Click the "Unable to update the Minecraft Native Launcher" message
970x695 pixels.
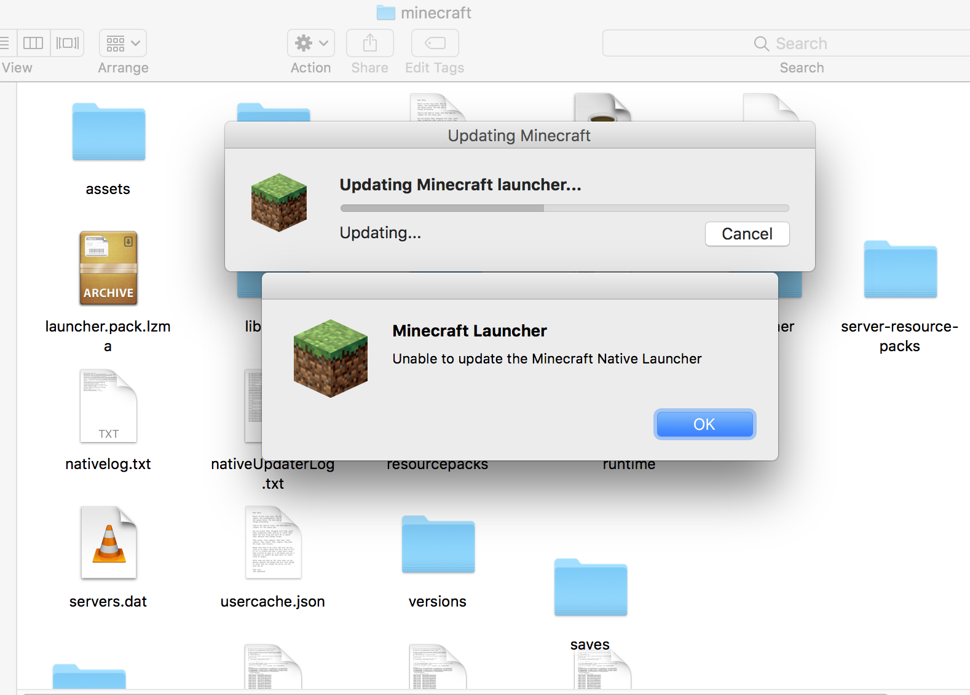click(547, 359)
